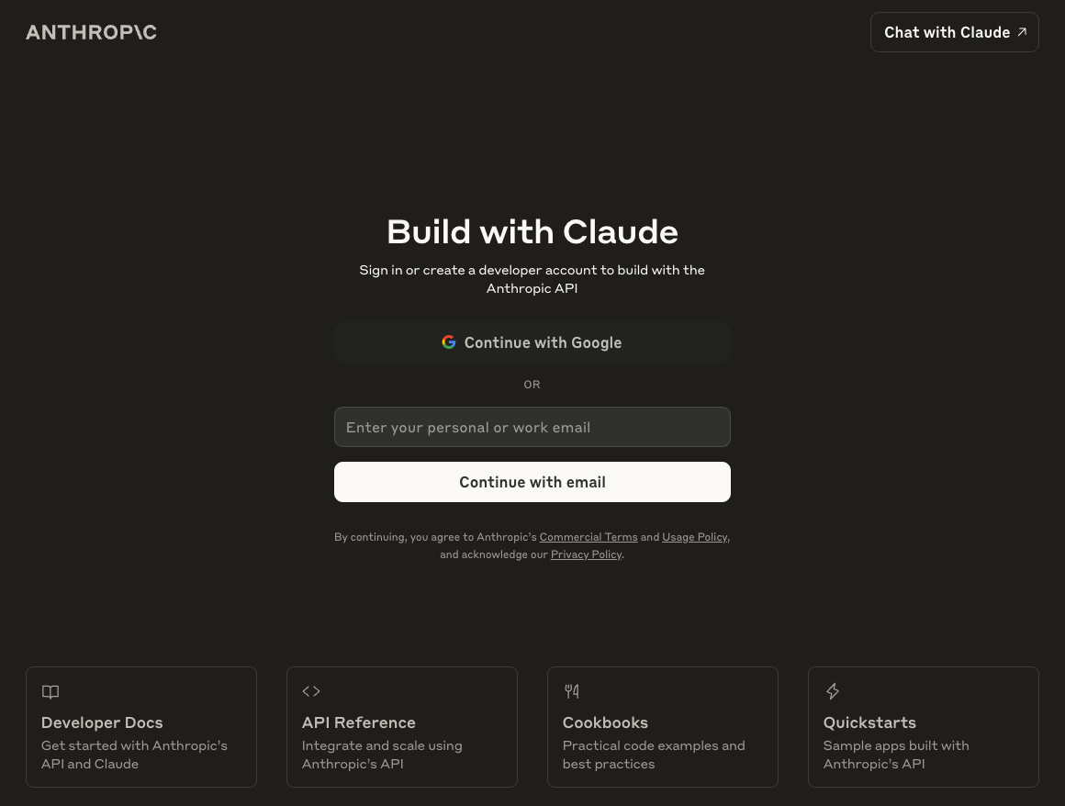This screenshot has height=806, width=1065.
Task: Click the lightning bolt Quickstarts icon
Action: (x=833, y=691)
